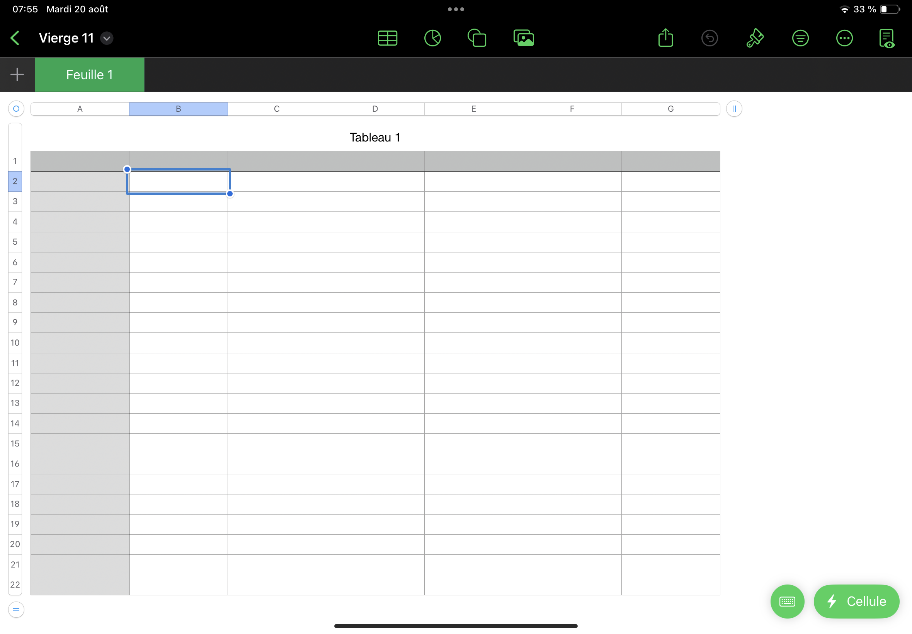The image size is (912, 634).
Task: Tap the Vierge 11 document title
Action: click(66, 38)
